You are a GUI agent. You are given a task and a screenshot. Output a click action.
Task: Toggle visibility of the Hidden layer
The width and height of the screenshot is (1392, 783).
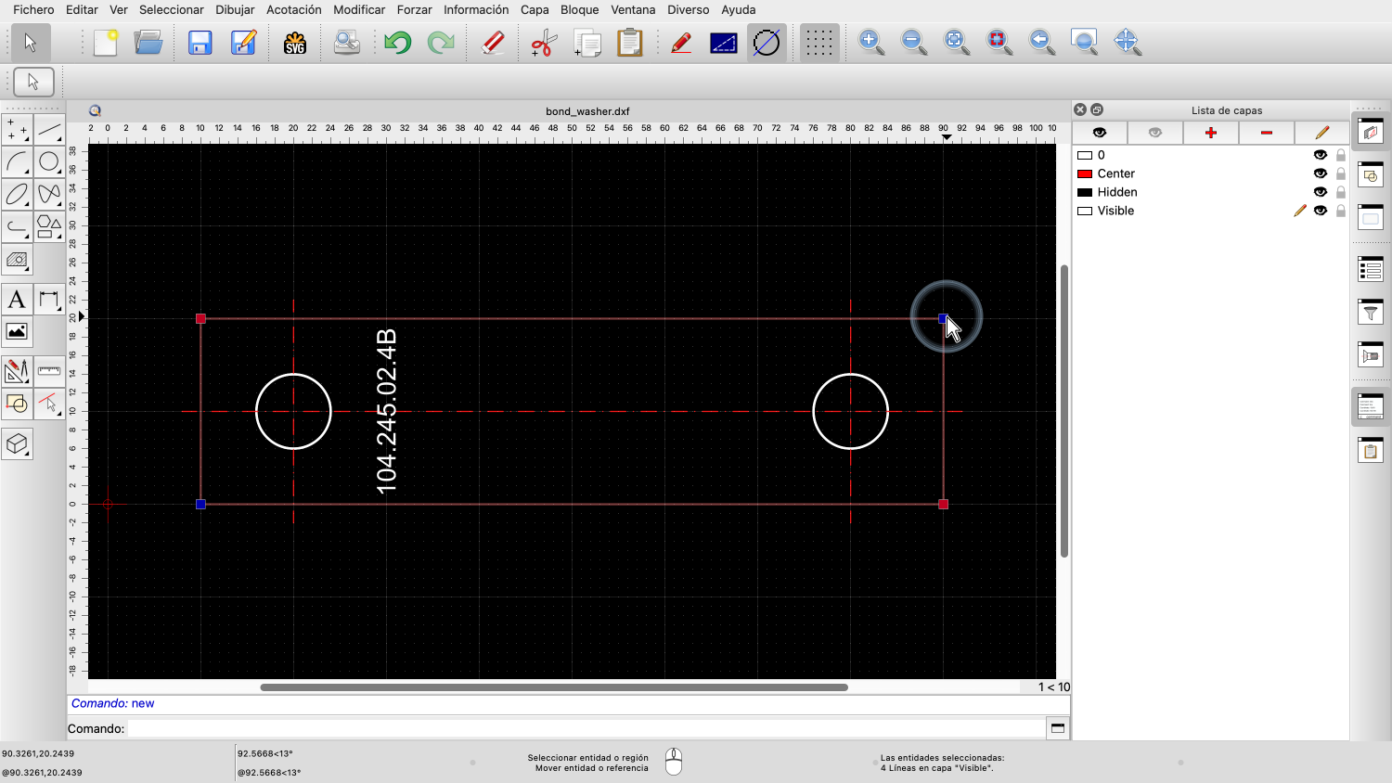[1320, 192]
